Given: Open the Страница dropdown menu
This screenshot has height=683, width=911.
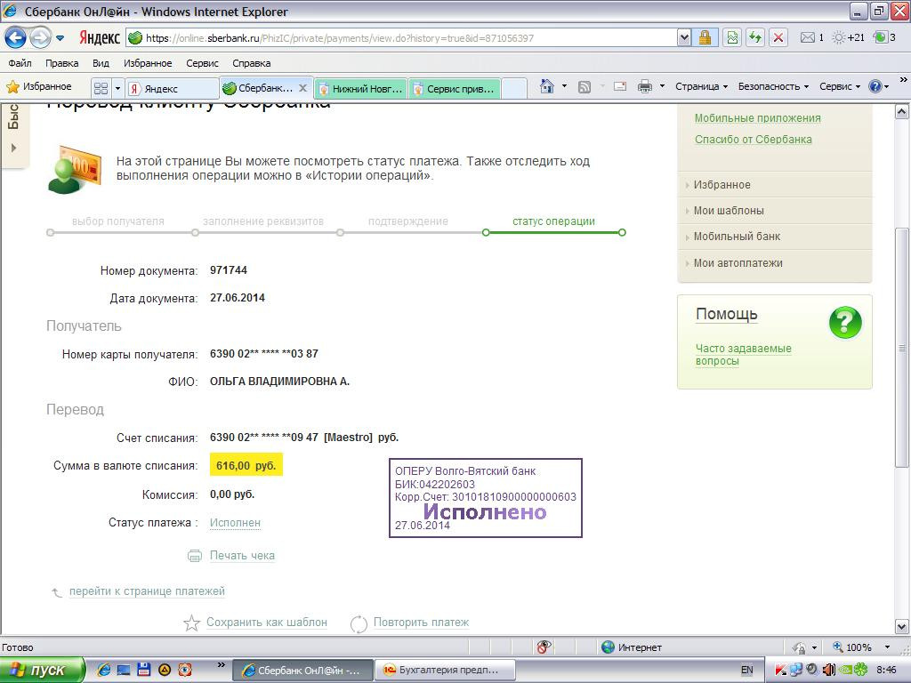Looking at the screenshot, I should pos(701,86).
